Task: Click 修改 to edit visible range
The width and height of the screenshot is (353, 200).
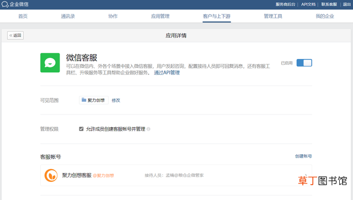Action: click(116, 100)
